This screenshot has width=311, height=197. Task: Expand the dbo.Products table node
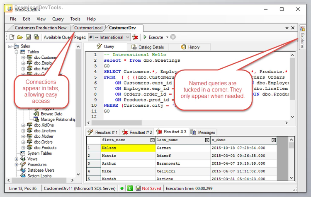click(23, 148)
